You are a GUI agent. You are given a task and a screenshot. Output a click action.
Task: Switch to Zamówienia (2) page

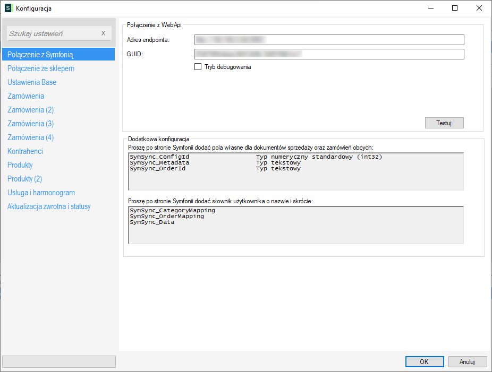[x=31, y=110]
